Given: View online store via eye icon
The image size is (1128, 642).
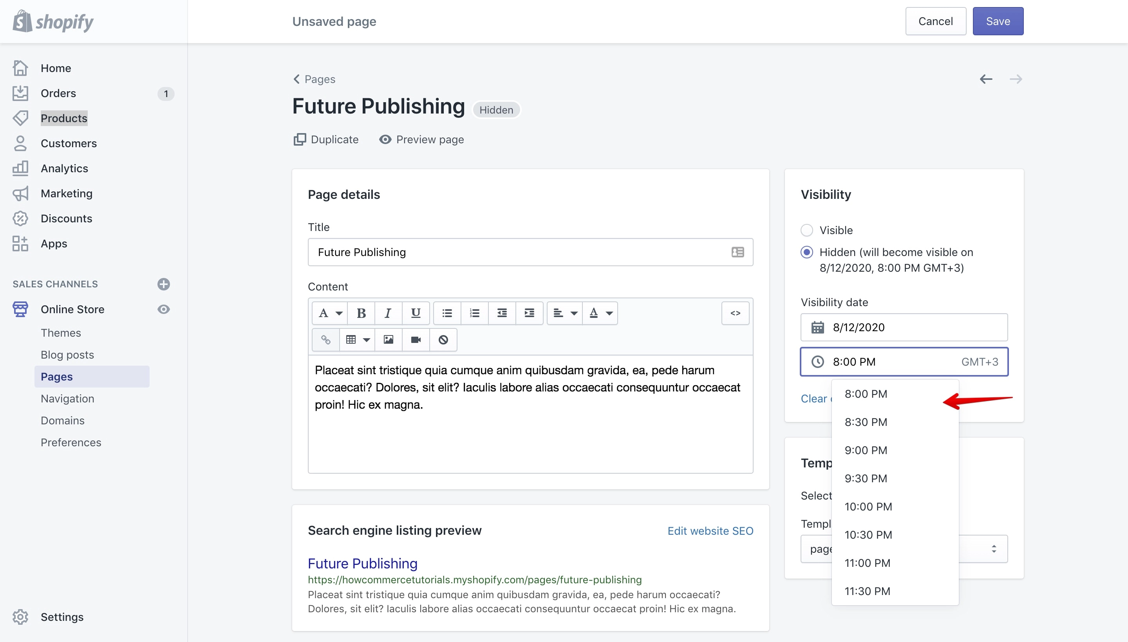Looking at the screenshot, I should coord(164,310).
